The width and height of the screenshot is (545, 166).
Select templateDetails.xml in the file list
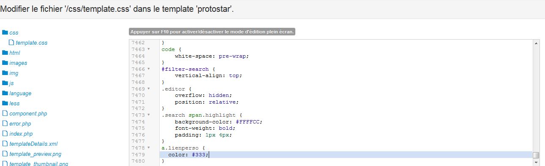click(x=33, y=144)
